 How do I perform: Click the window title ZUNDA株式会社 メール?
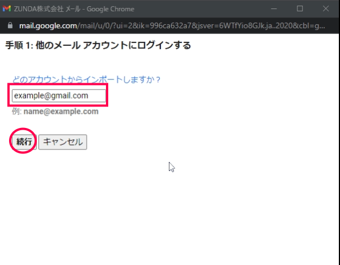click(47, 9)
